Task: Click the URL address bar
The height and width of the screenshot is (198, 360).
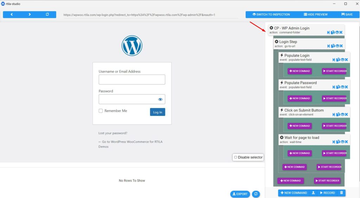Action: point(150,15)
